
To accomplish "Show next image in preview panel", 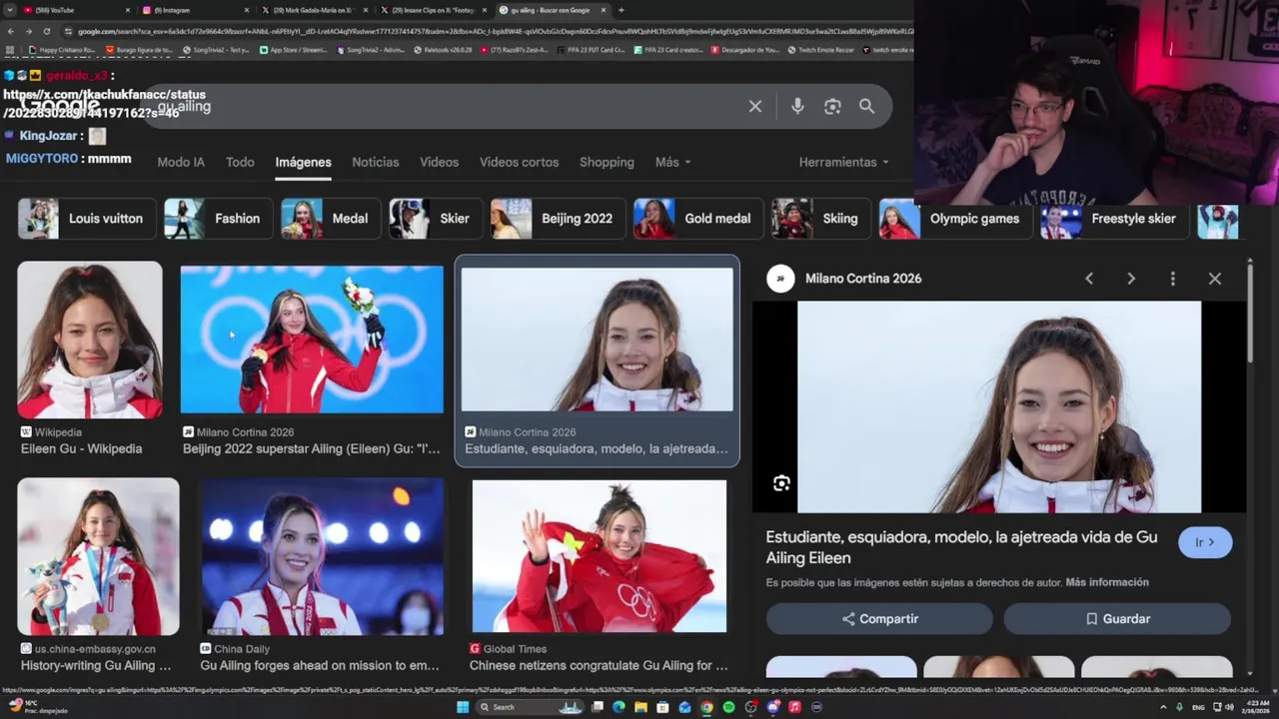I will tap(1131, 279).
